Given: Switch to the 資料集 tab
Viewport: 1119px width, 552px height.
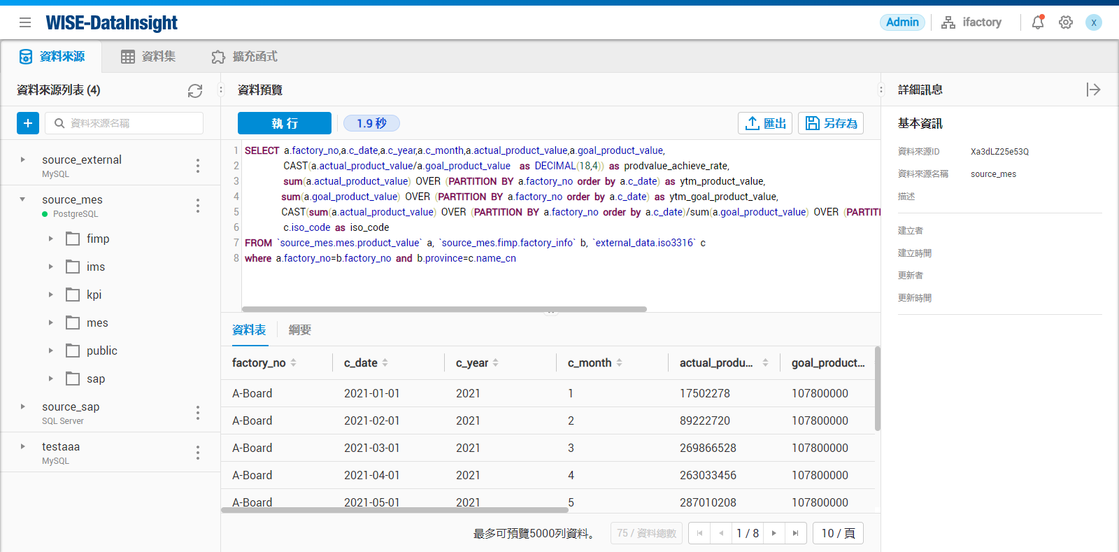Looking at the screenshot, I should 148,57.
